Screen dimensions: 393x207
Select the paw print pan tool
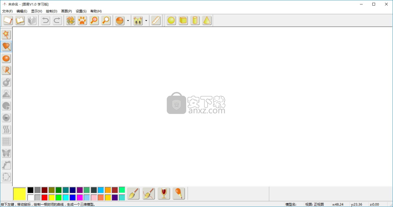click(82, 21)
